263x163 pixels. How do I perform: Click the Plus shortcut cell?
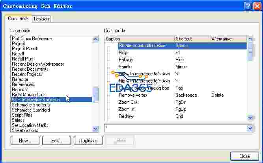(x=179, y=60)
